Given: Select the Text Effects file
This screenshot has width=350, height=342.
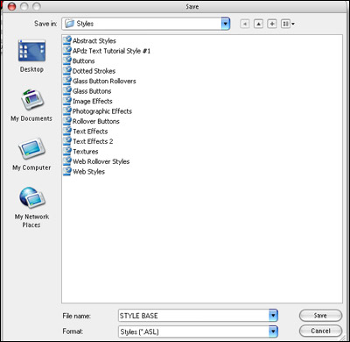Looking at the screenshot, I should 86,132.
